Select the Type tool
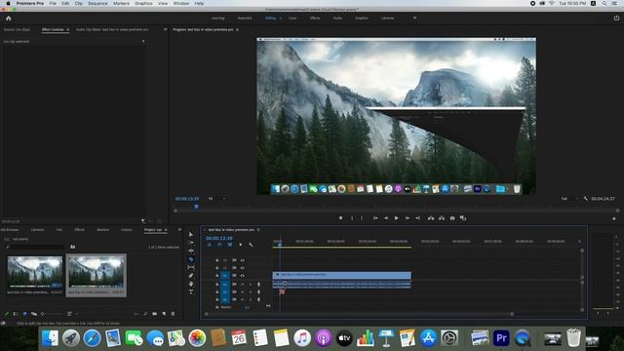 [191, 292]
